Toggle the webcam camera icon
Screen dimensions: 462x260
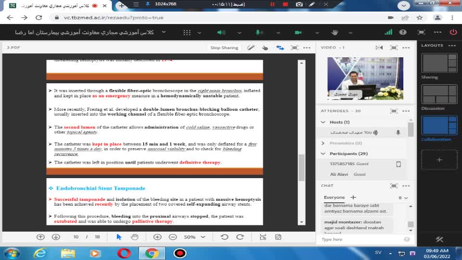(x=298, y=32)
